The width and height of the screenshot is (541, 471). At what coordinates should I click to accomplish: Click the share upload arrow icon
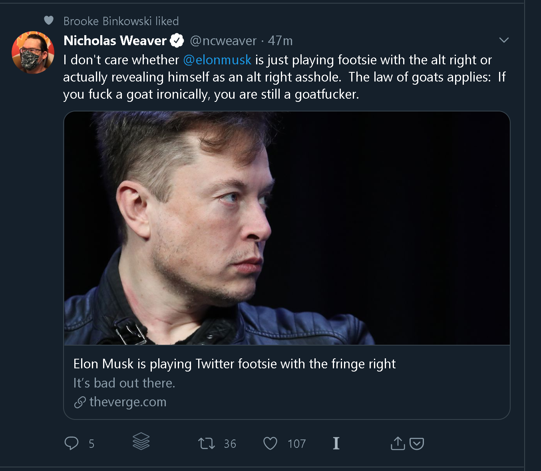(398, 443)
